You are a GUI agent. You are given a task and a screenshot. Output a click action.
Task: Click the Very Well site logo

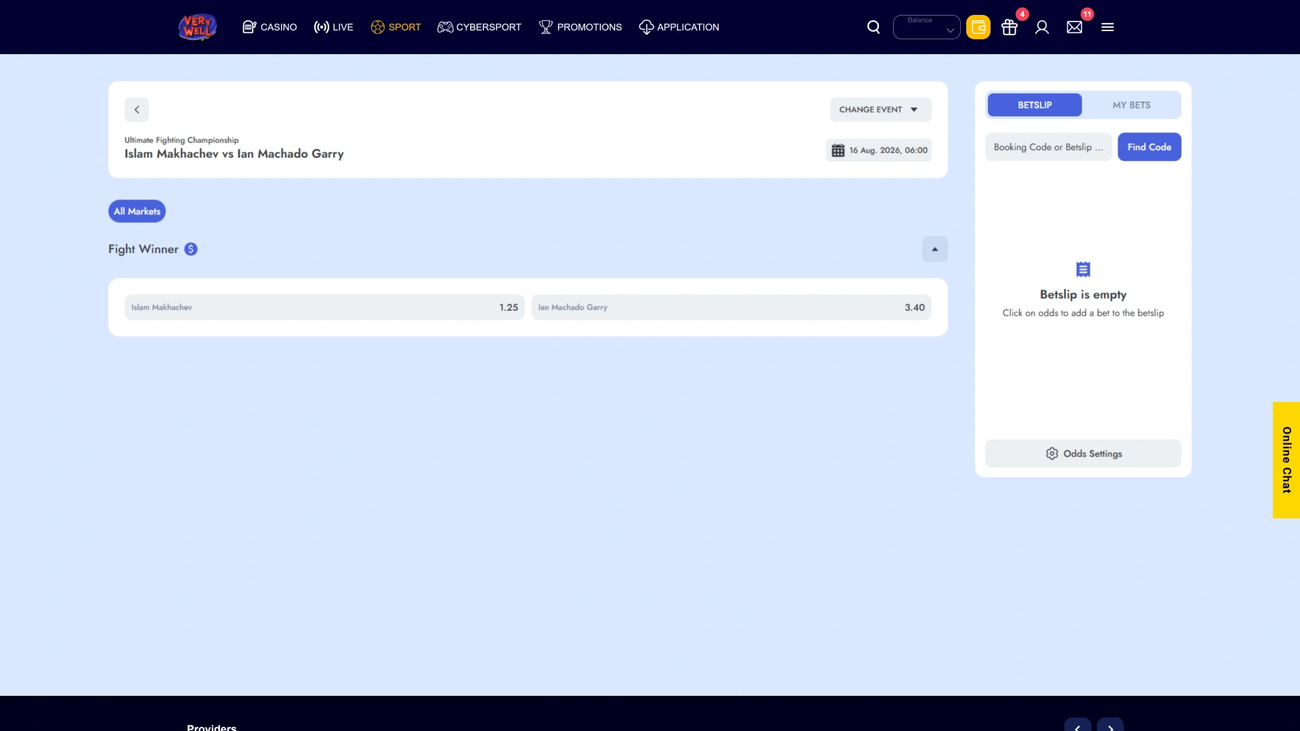198,27
